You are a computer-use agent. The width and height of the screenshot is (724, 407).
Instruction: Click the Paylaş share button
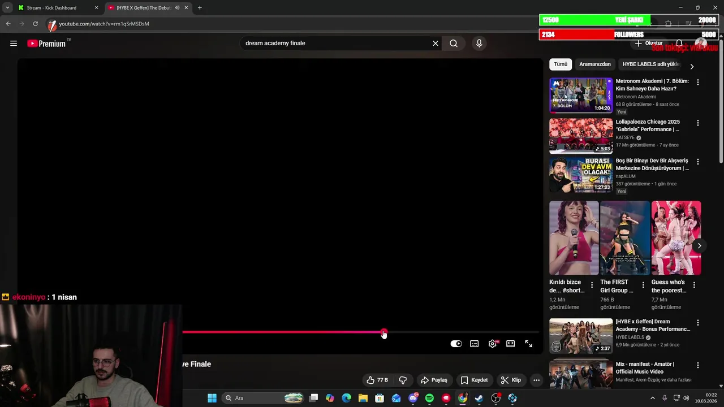click(434, 380)
